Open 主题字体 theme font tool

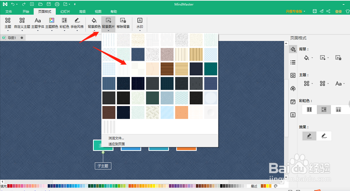(x=38, y=24)
